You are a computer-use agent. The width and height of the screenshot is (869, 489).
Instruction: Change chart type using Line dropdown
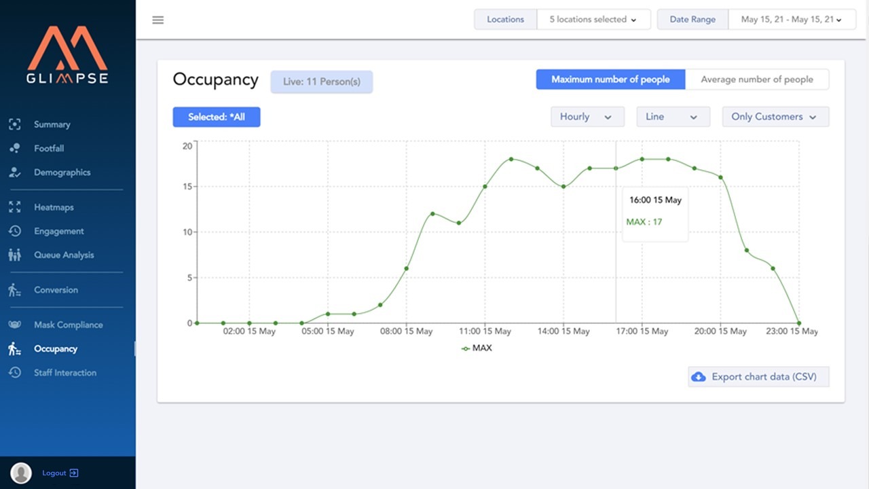[x=672, y=116]
